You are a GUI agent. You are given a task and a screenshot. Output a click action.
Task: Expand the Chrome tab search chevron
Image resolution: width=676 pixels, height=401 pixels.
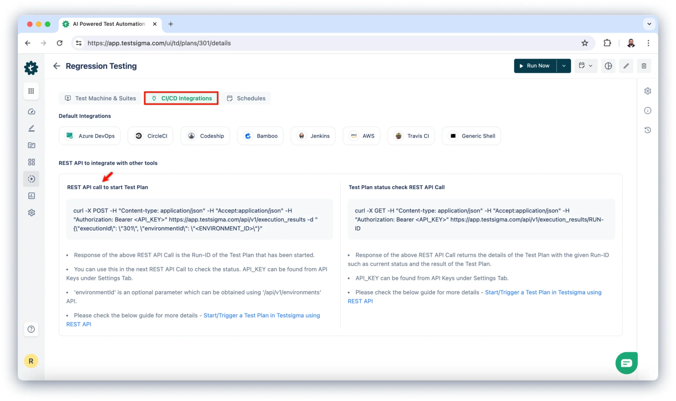[x=649, y=24]
